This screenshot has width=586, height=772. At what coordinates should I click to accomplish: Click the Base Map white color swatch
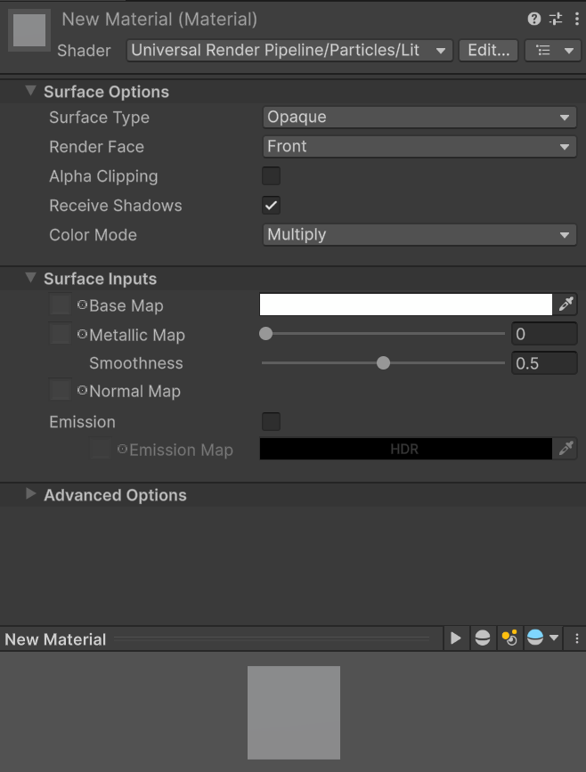tap(406, 305)
